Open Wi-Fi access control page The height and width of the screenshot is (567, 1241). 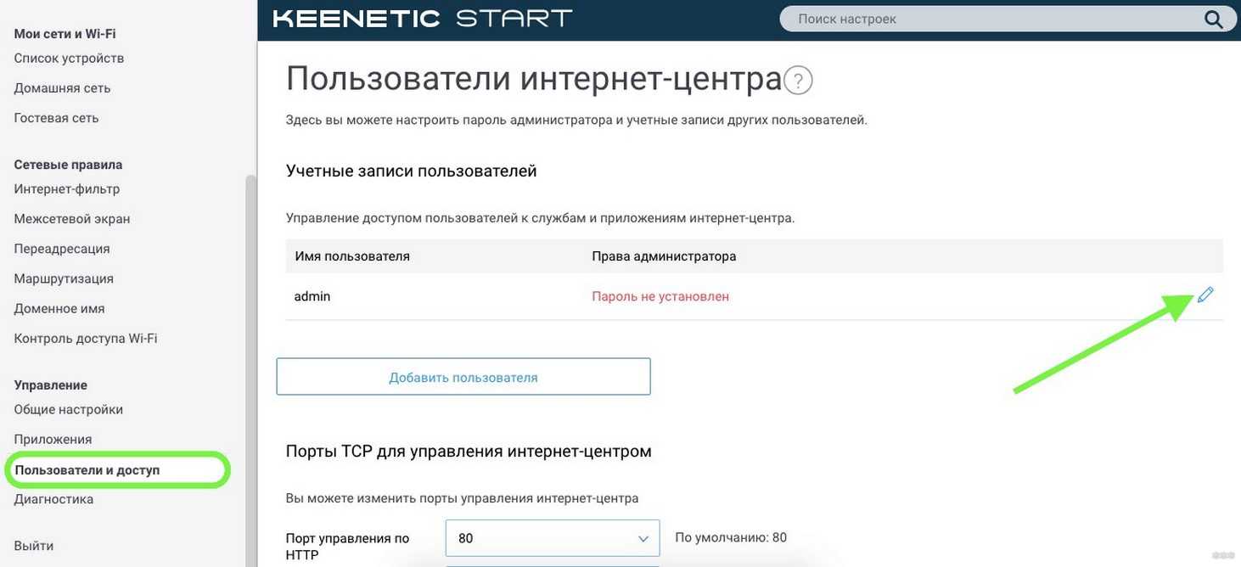pos(86,338)
